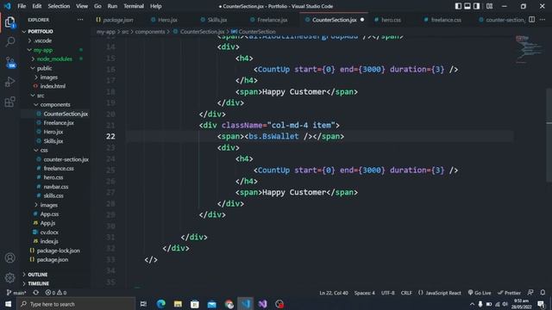This screenshot has height=310, width=552.
Task: Switch to the Skills.jsx tab
Action: pos(214,20)
